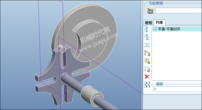202x110 pixels.
Task: Switch to the 约束 tab
Action: tap(159, 22)
